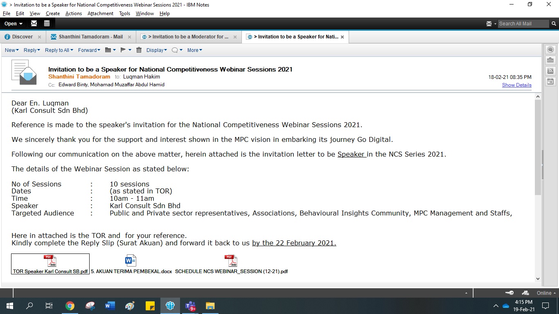Click the Mail envelope icon next to Open
Viewport: 559px width, 314px height.
[x=34, y=23]
